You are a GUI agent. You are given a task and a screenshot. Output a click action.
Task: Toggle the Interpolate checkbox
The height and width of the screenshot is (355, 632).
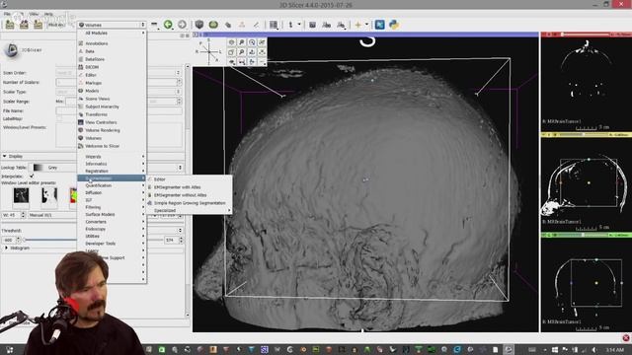click(x=32, y=177)
